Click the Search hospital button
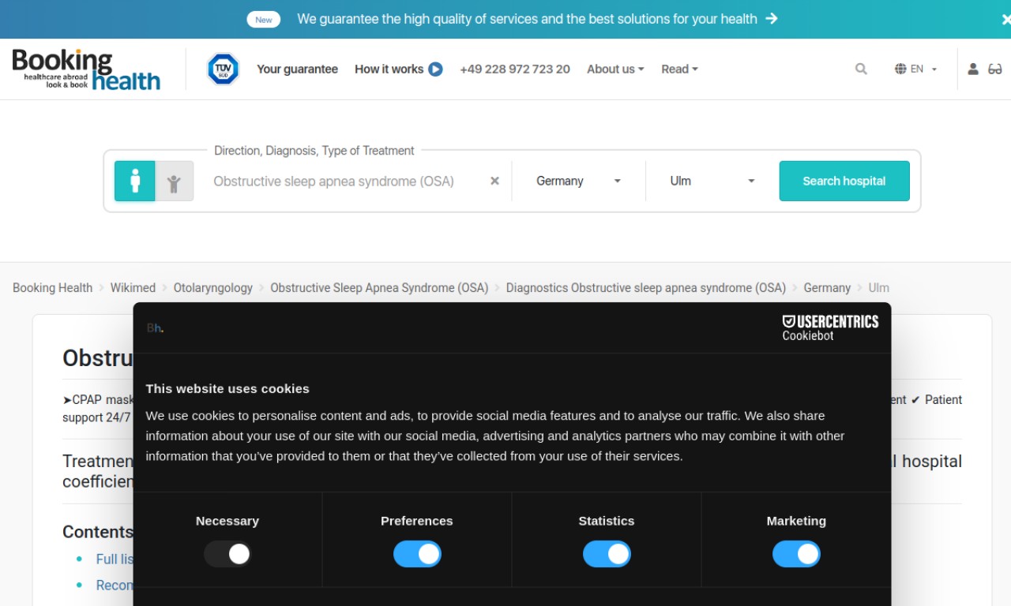Image resolution: width=1011 pixels, height=606 pixels. (x=844, y=181)
